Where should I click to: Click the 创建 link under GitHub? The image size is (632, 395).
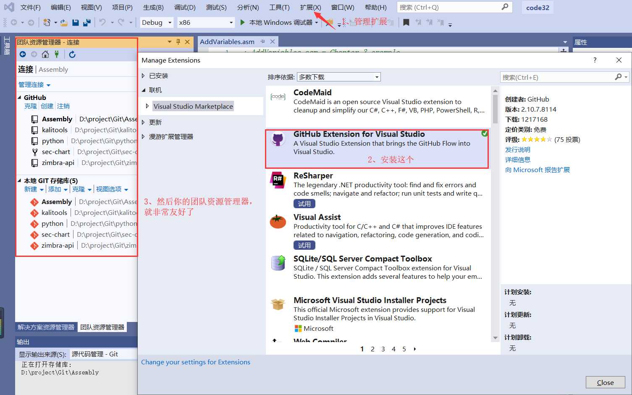(x=47, y=106)
